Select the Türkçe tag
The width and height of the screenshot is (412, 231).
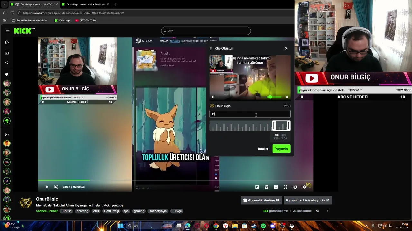coord(177,211)
